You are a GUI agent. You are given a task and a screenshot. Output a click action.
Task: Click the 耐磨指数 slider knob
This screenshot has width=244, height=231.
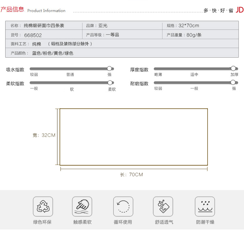(x=233, y=82)
